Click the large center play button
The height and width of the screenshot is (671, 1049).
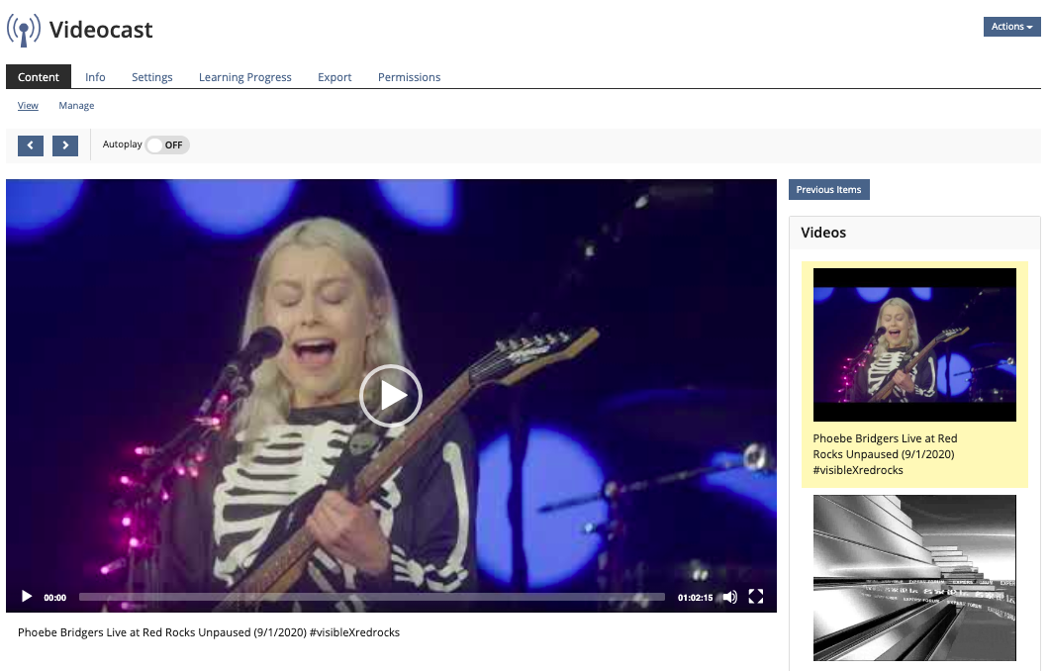(x=391, y=396)
